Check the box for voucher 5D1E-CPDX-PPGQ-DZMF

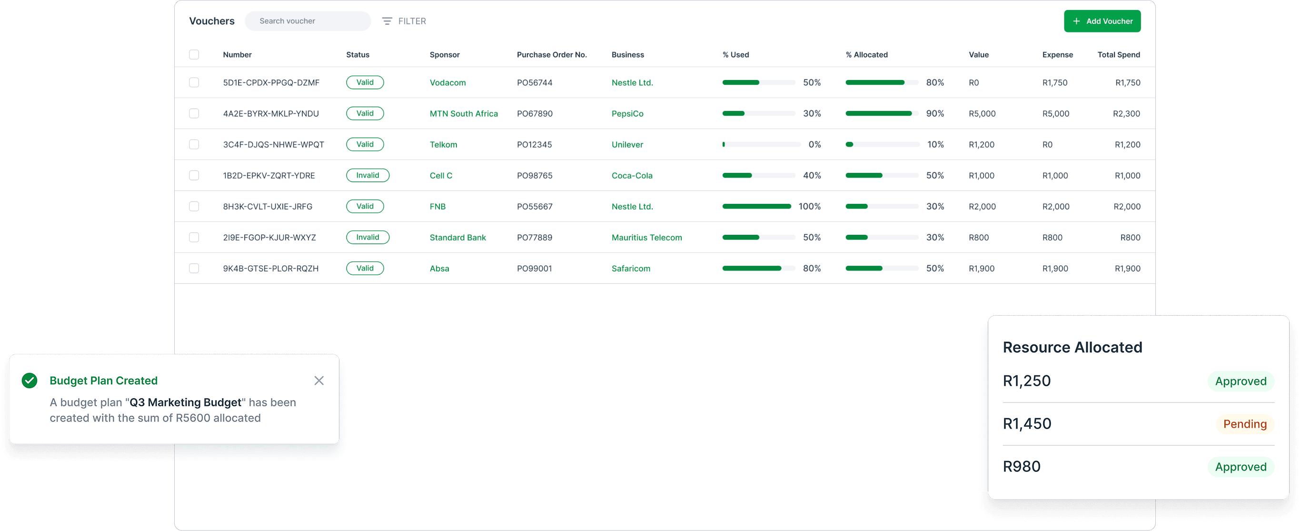point(194,82)
